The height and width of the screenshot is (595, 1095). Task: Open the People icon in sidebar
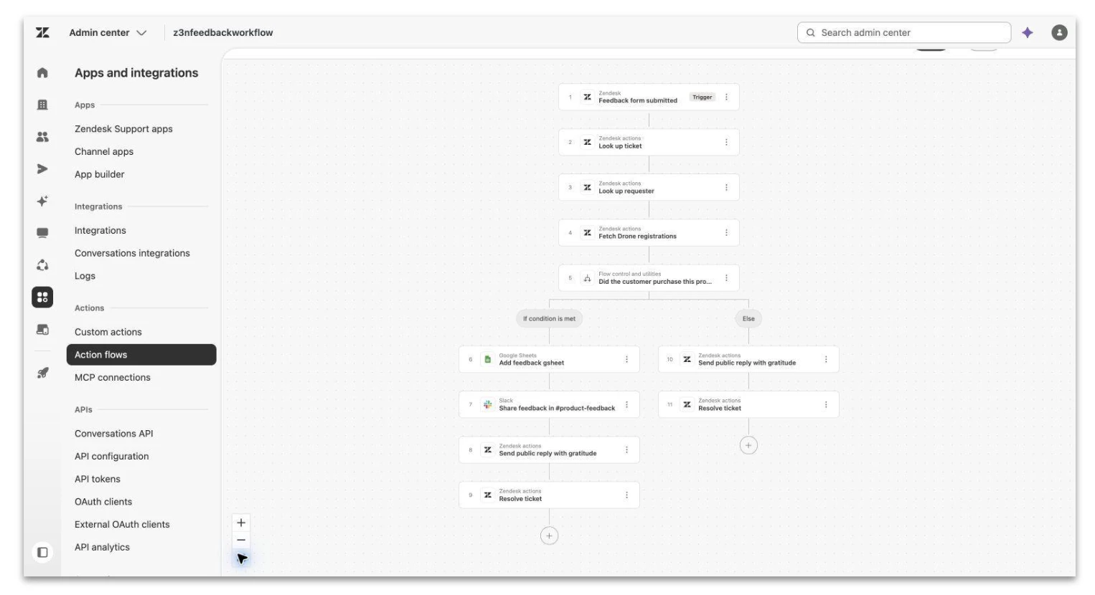(x=42, y=136)
